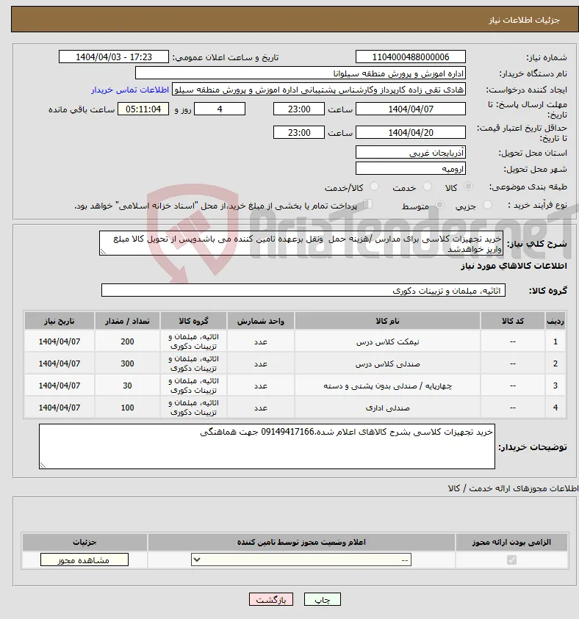Viewport: 579px width, 619px height.
Task: Click the تاریخ نیاز column header
Action: (x=60, y=321)
